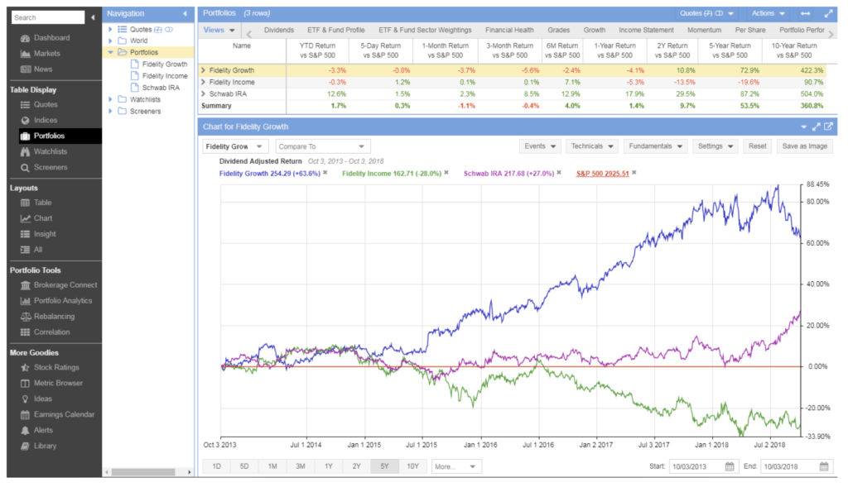
Task: Open the Compare To dropdown
Action: [323, 146]
